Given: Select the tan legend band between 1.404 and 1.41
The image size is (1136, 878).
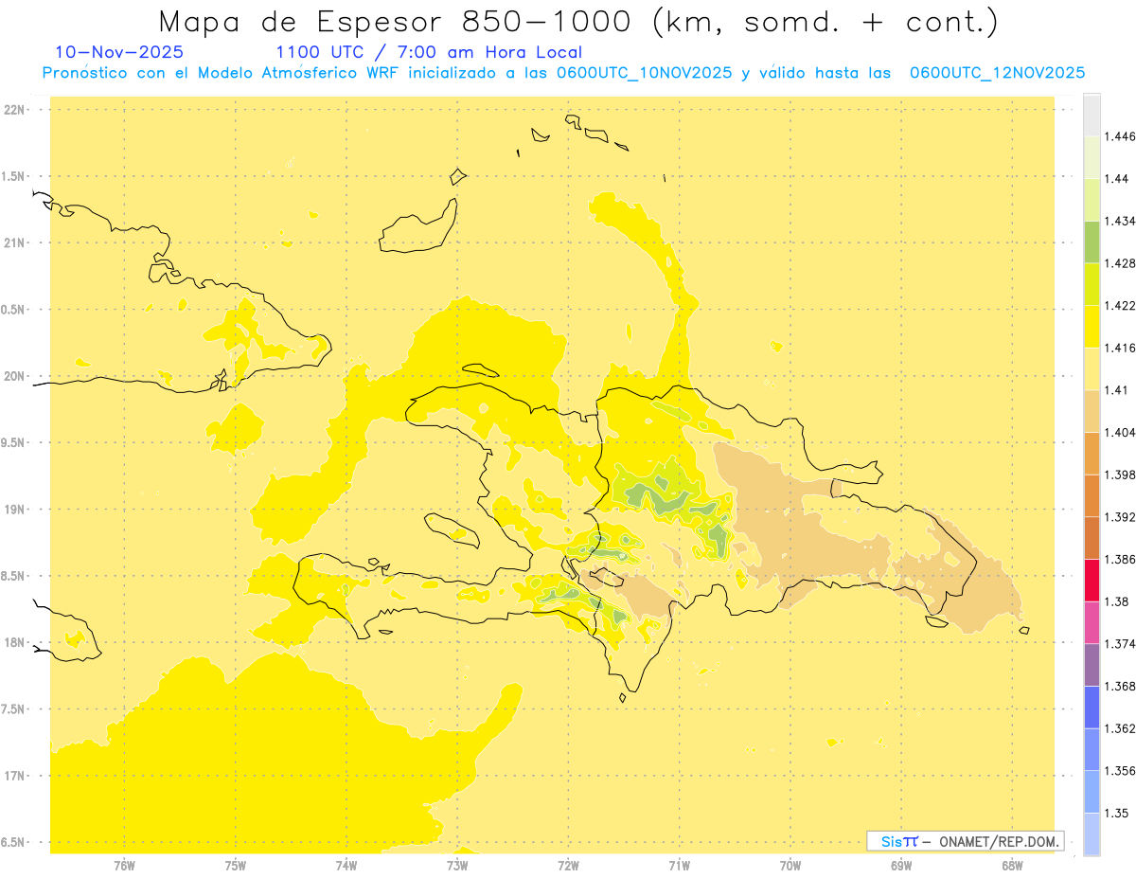Looking at the screenshot, I should [x=1092, y=411].
